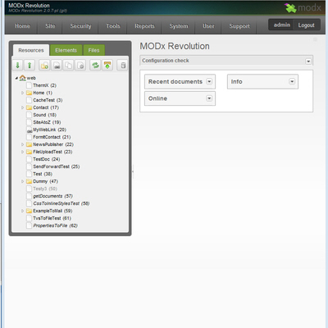Select Test (38) in the tree
The width and height of the screenshot is (328, 328).
pyautogui.click(x=43, y=174)
